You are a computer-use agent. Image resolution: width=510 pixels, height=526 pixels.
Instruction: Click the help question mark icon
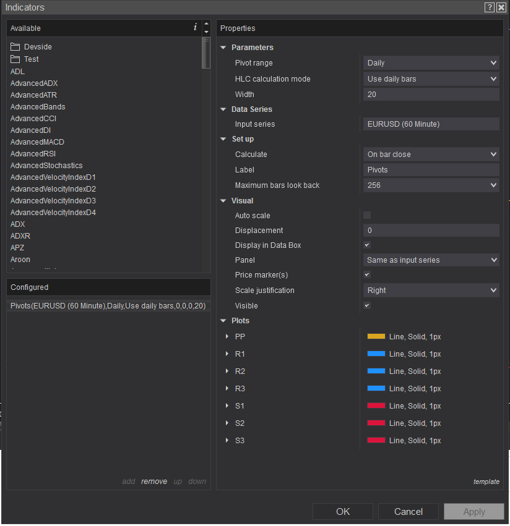[x=490, y=7]
